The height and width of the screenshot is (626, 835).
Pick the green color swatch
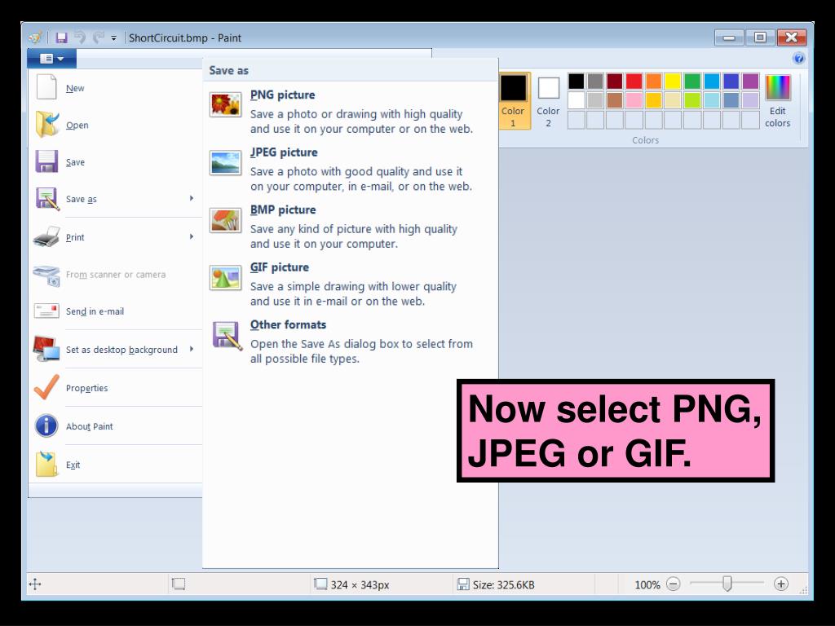point(692,81)
